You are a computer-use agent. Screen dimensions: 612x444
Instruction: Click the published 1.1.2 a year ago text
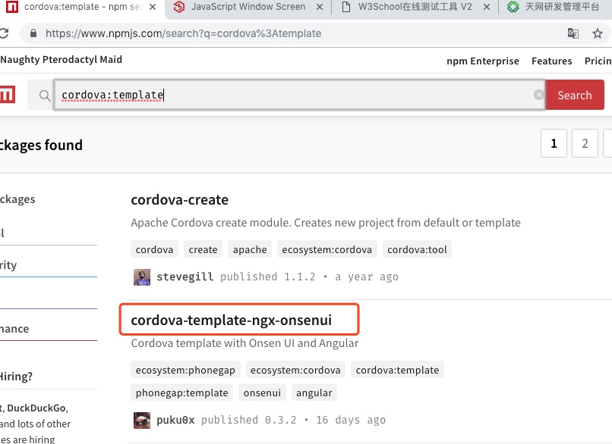click(310, 277)
